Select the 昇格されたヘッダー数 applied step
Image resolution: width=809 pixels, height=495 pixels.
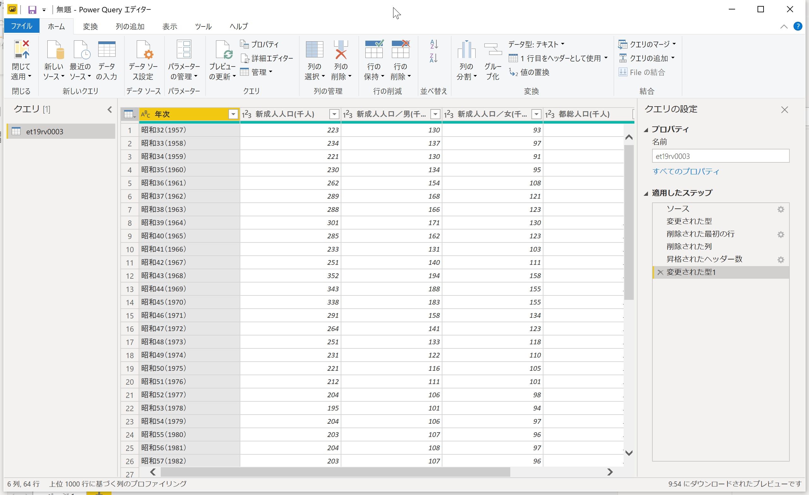click(x=721, y=259)
